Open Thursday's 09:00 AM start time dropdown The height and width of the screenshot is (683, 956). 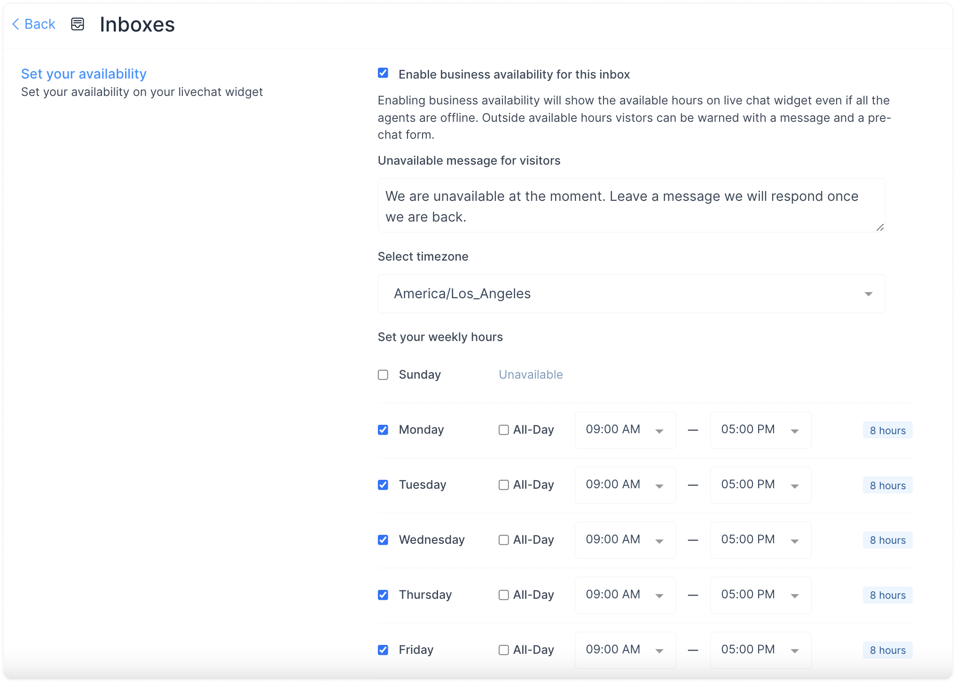pyautogui.click(x=625, y=595)
